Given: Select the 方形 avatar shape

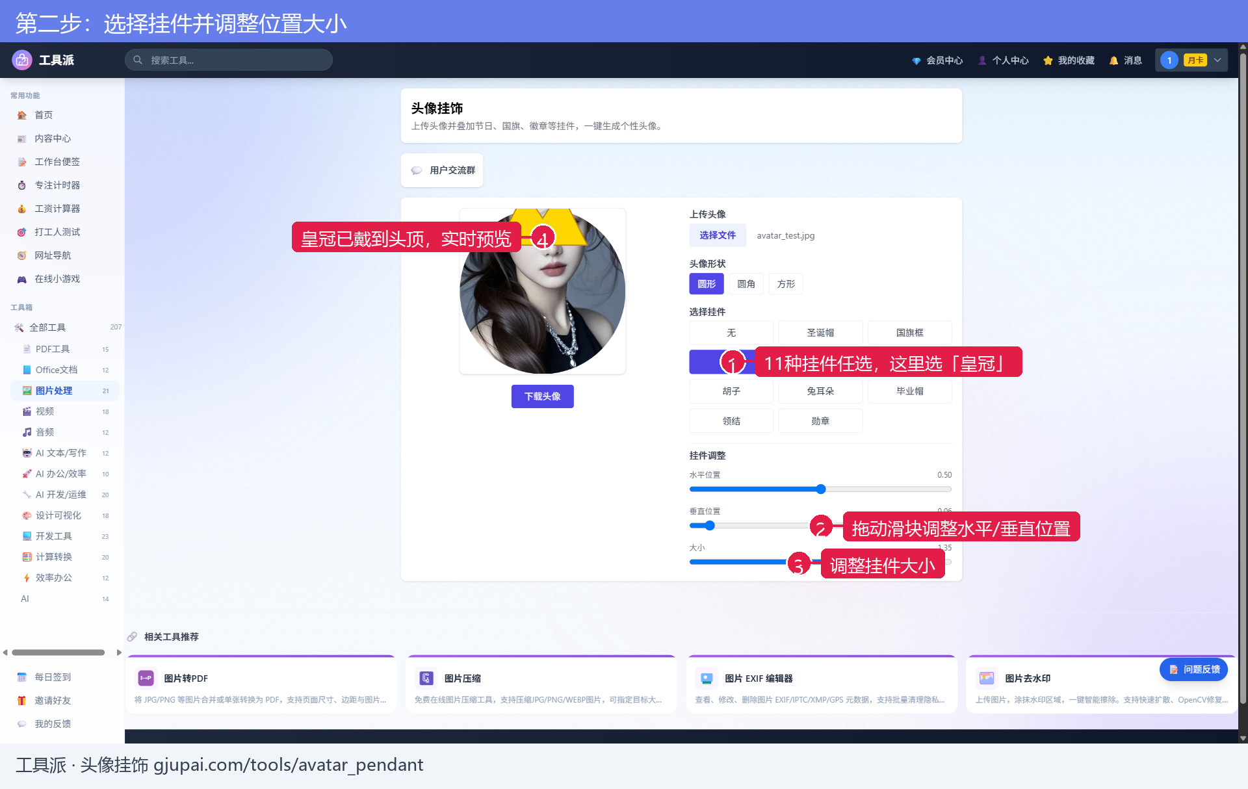Looking at the screenshot, I should pos(786,284).
